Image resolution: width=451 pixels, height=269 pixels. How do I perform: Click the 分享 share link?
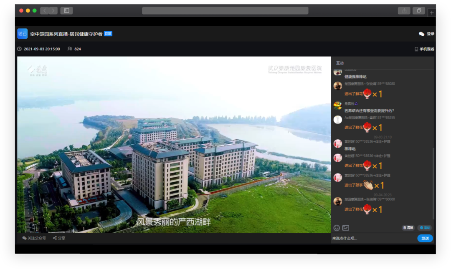pos(59,238)
